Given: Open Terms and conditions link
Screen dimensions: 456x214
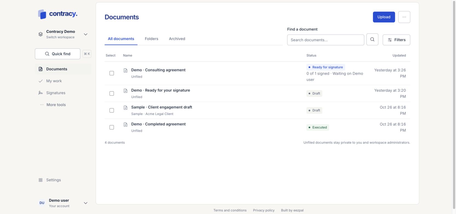Looking at the screenshot, I should pyautogui.click(x=230, y=210).
